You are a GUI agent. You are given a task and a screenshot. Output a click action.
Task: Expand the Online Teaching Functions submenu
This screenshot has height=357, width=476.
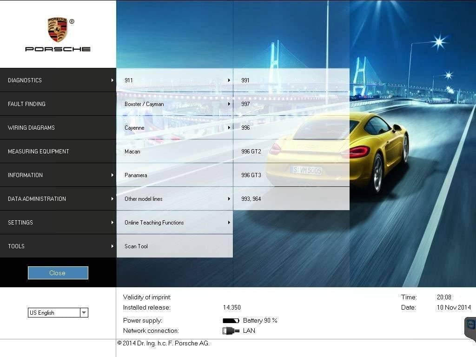coord(229,222)
